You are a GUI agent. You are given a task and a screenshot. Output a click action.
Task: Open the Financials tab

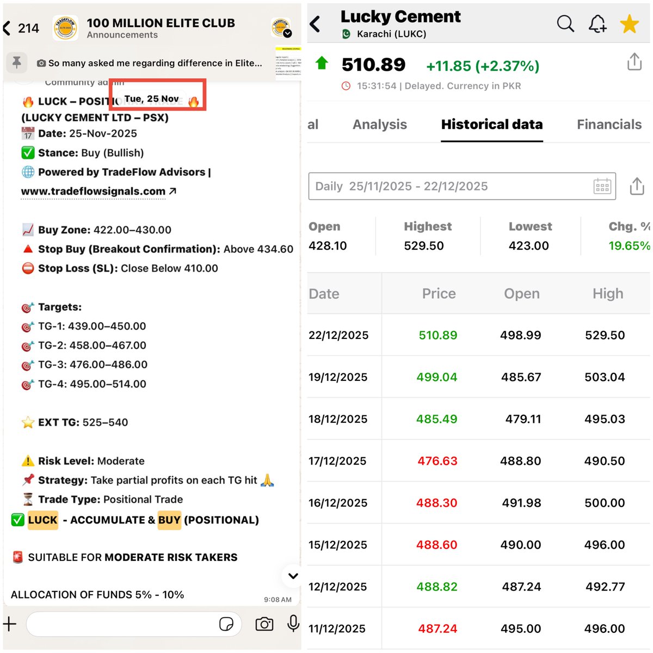(x=609, y=125)
